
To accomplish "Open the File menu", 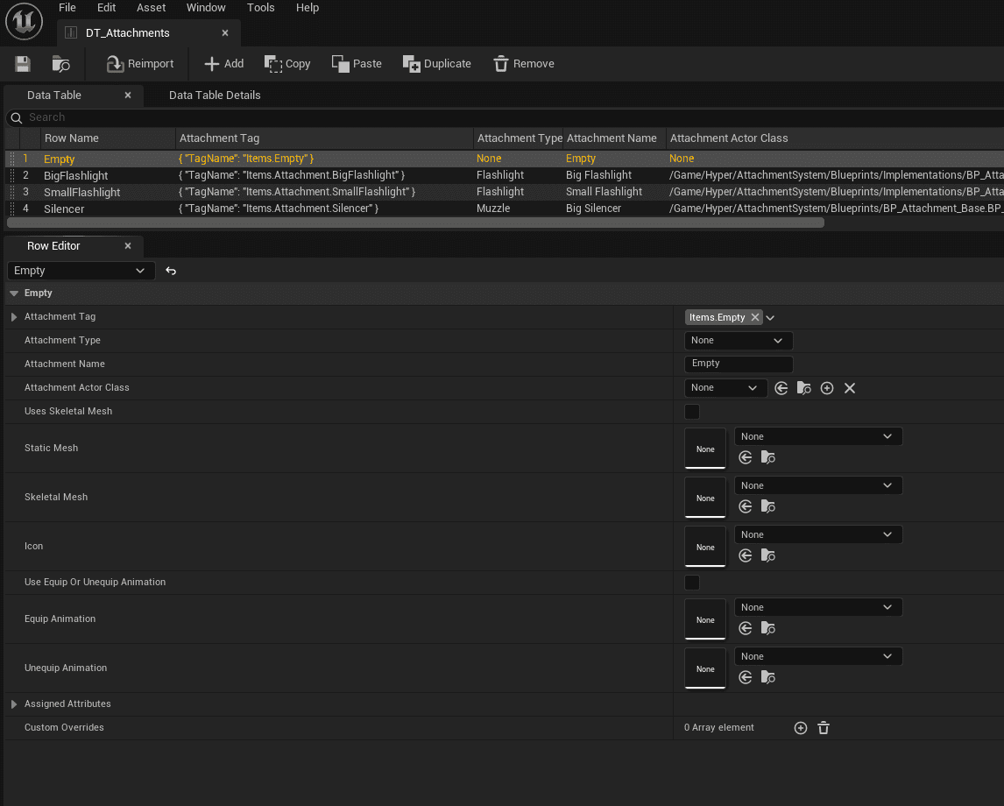I will coord(67,8).
